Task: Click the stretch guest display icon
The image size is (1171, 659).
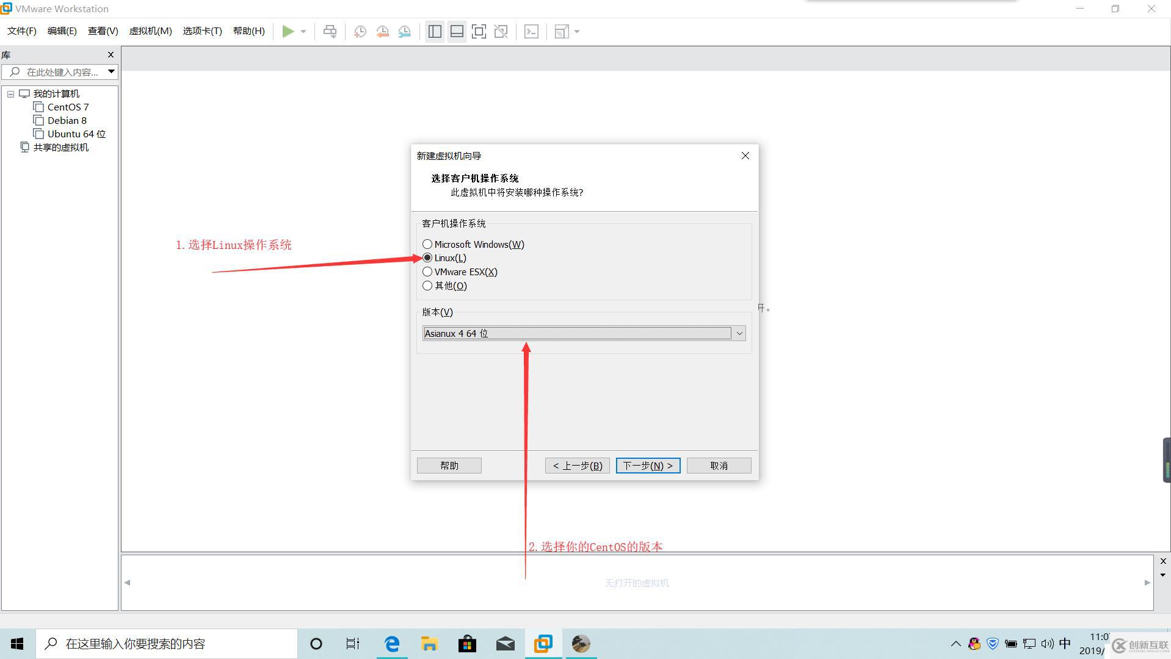Action: click(x=562, y=31)
